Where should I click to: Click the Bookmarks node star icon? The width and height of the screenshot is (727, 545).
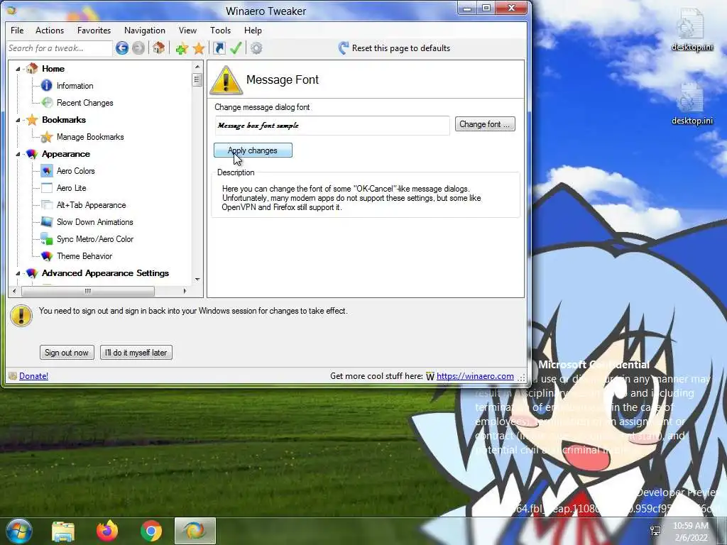click(x=31, y=119)
